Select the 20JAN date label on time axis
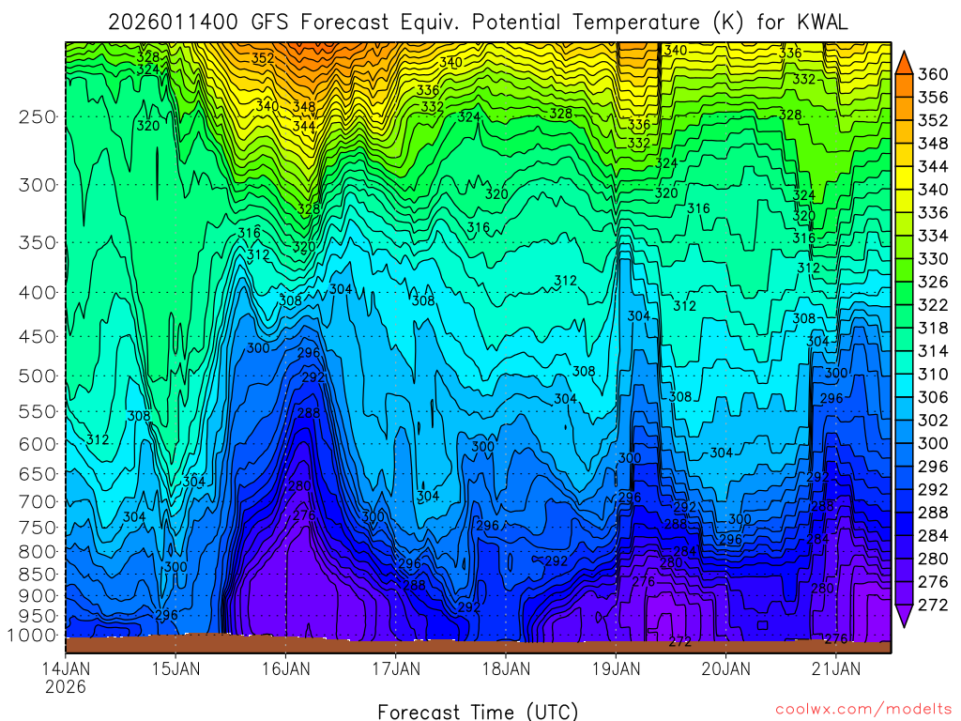 pyautogui.click(x=726, y=668)
